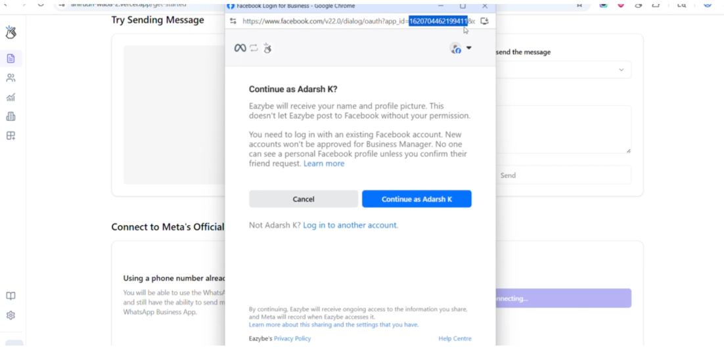Image resolution: width=724 pixels, height=360 pixels.
Task: Expand the account dropdown arrow in popup
Action: tap(468, 48)
